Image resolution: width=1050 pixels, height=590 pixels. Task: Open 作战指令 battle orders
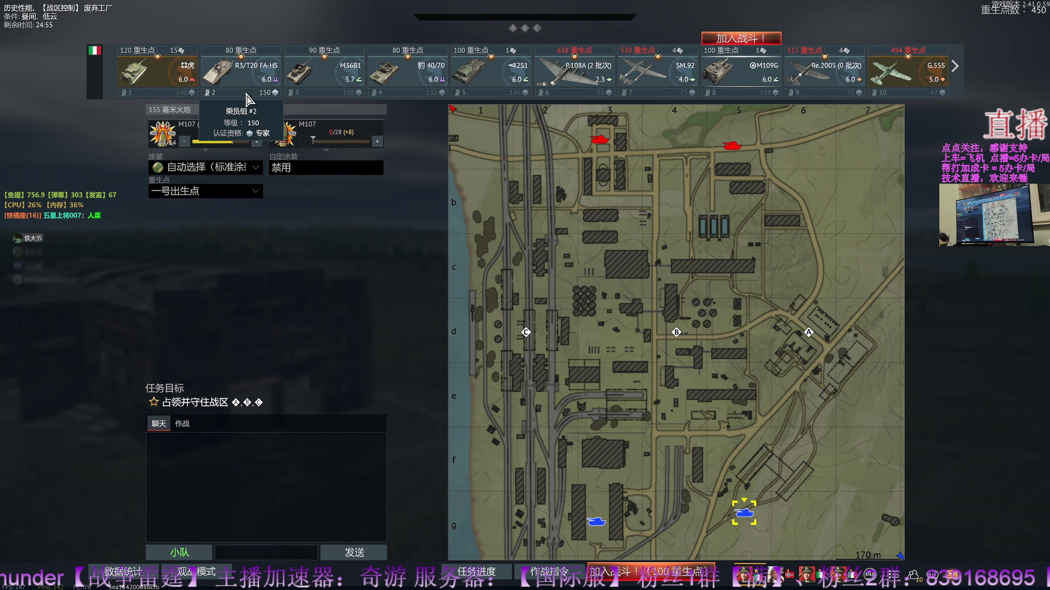point(550,571)
